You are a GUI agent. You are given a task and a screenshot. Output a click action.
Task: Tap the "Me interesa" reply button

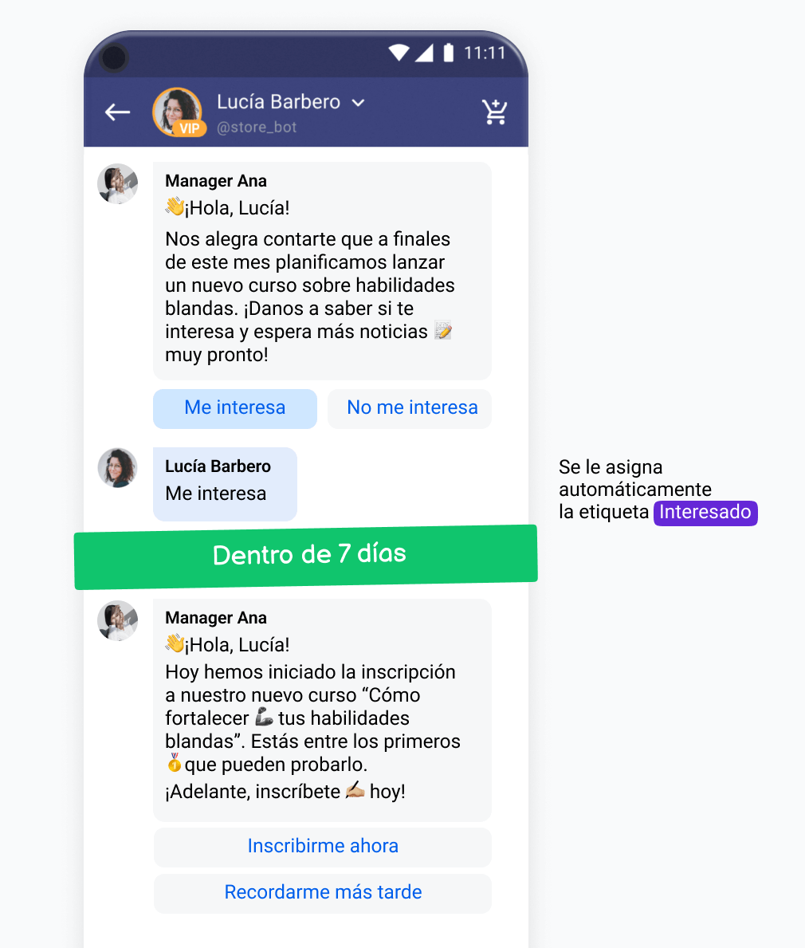[x=235, y=408]
